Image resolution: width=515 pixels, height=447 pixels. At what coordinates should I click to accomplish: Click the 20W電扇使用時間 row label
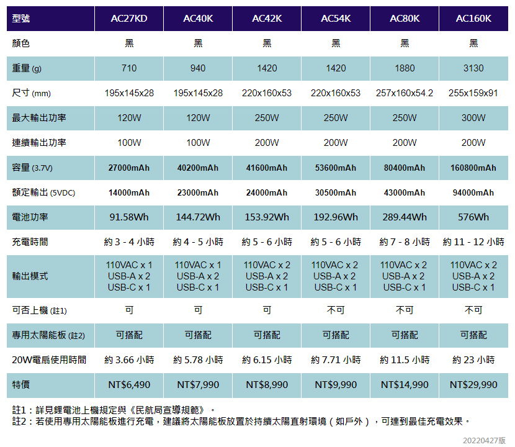pos(49,360)
